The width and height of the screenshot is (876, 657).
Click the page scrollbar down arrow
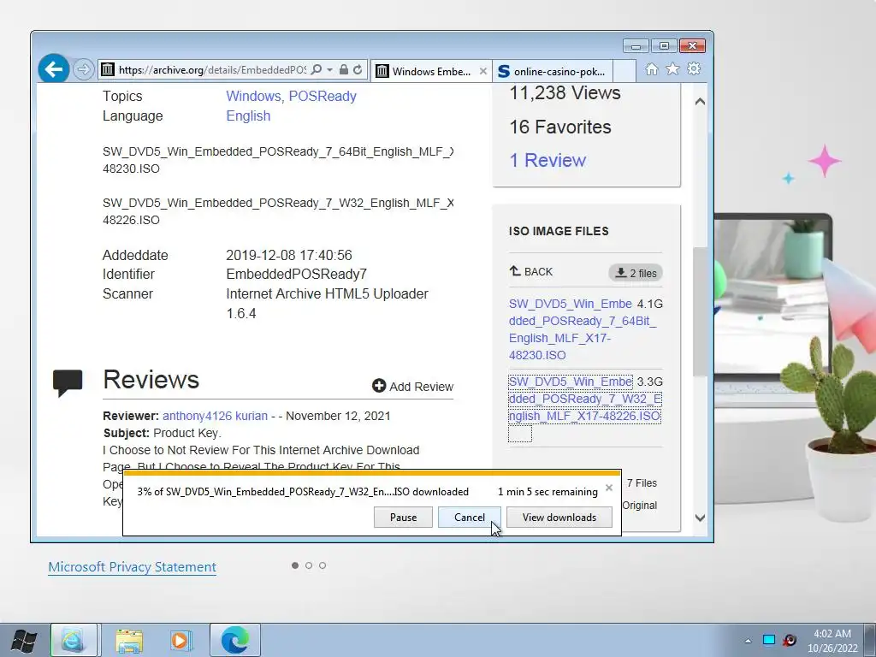pyautogui.click(x=700, y=518)
